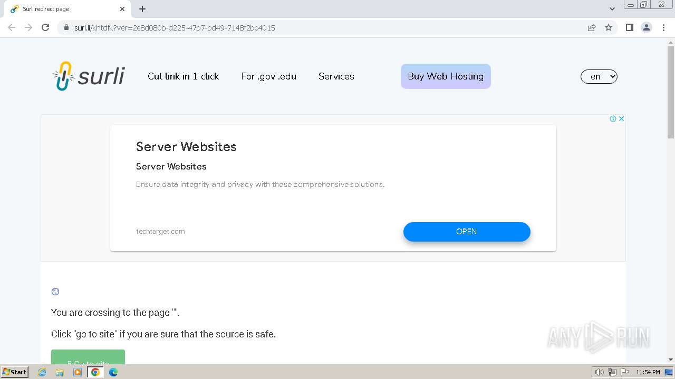Expand the tab search chevron

click(x=612, y=9)
